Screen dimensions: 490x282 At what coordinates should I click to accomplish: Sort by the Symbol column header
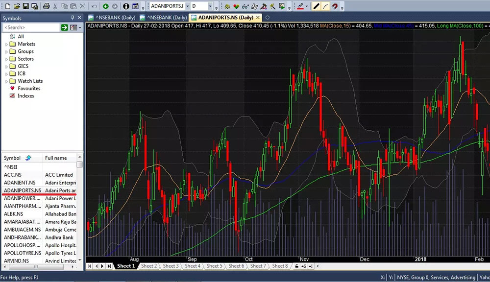22,158
